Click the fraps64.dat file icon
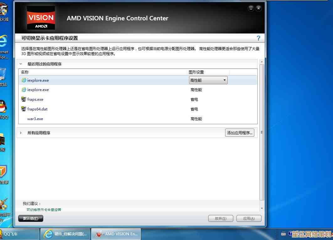Screen dimensions: 333x240 (24, 109)
